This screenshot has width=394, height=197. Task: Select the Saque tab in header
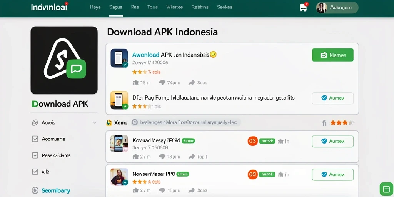click(x=116, y=7)
